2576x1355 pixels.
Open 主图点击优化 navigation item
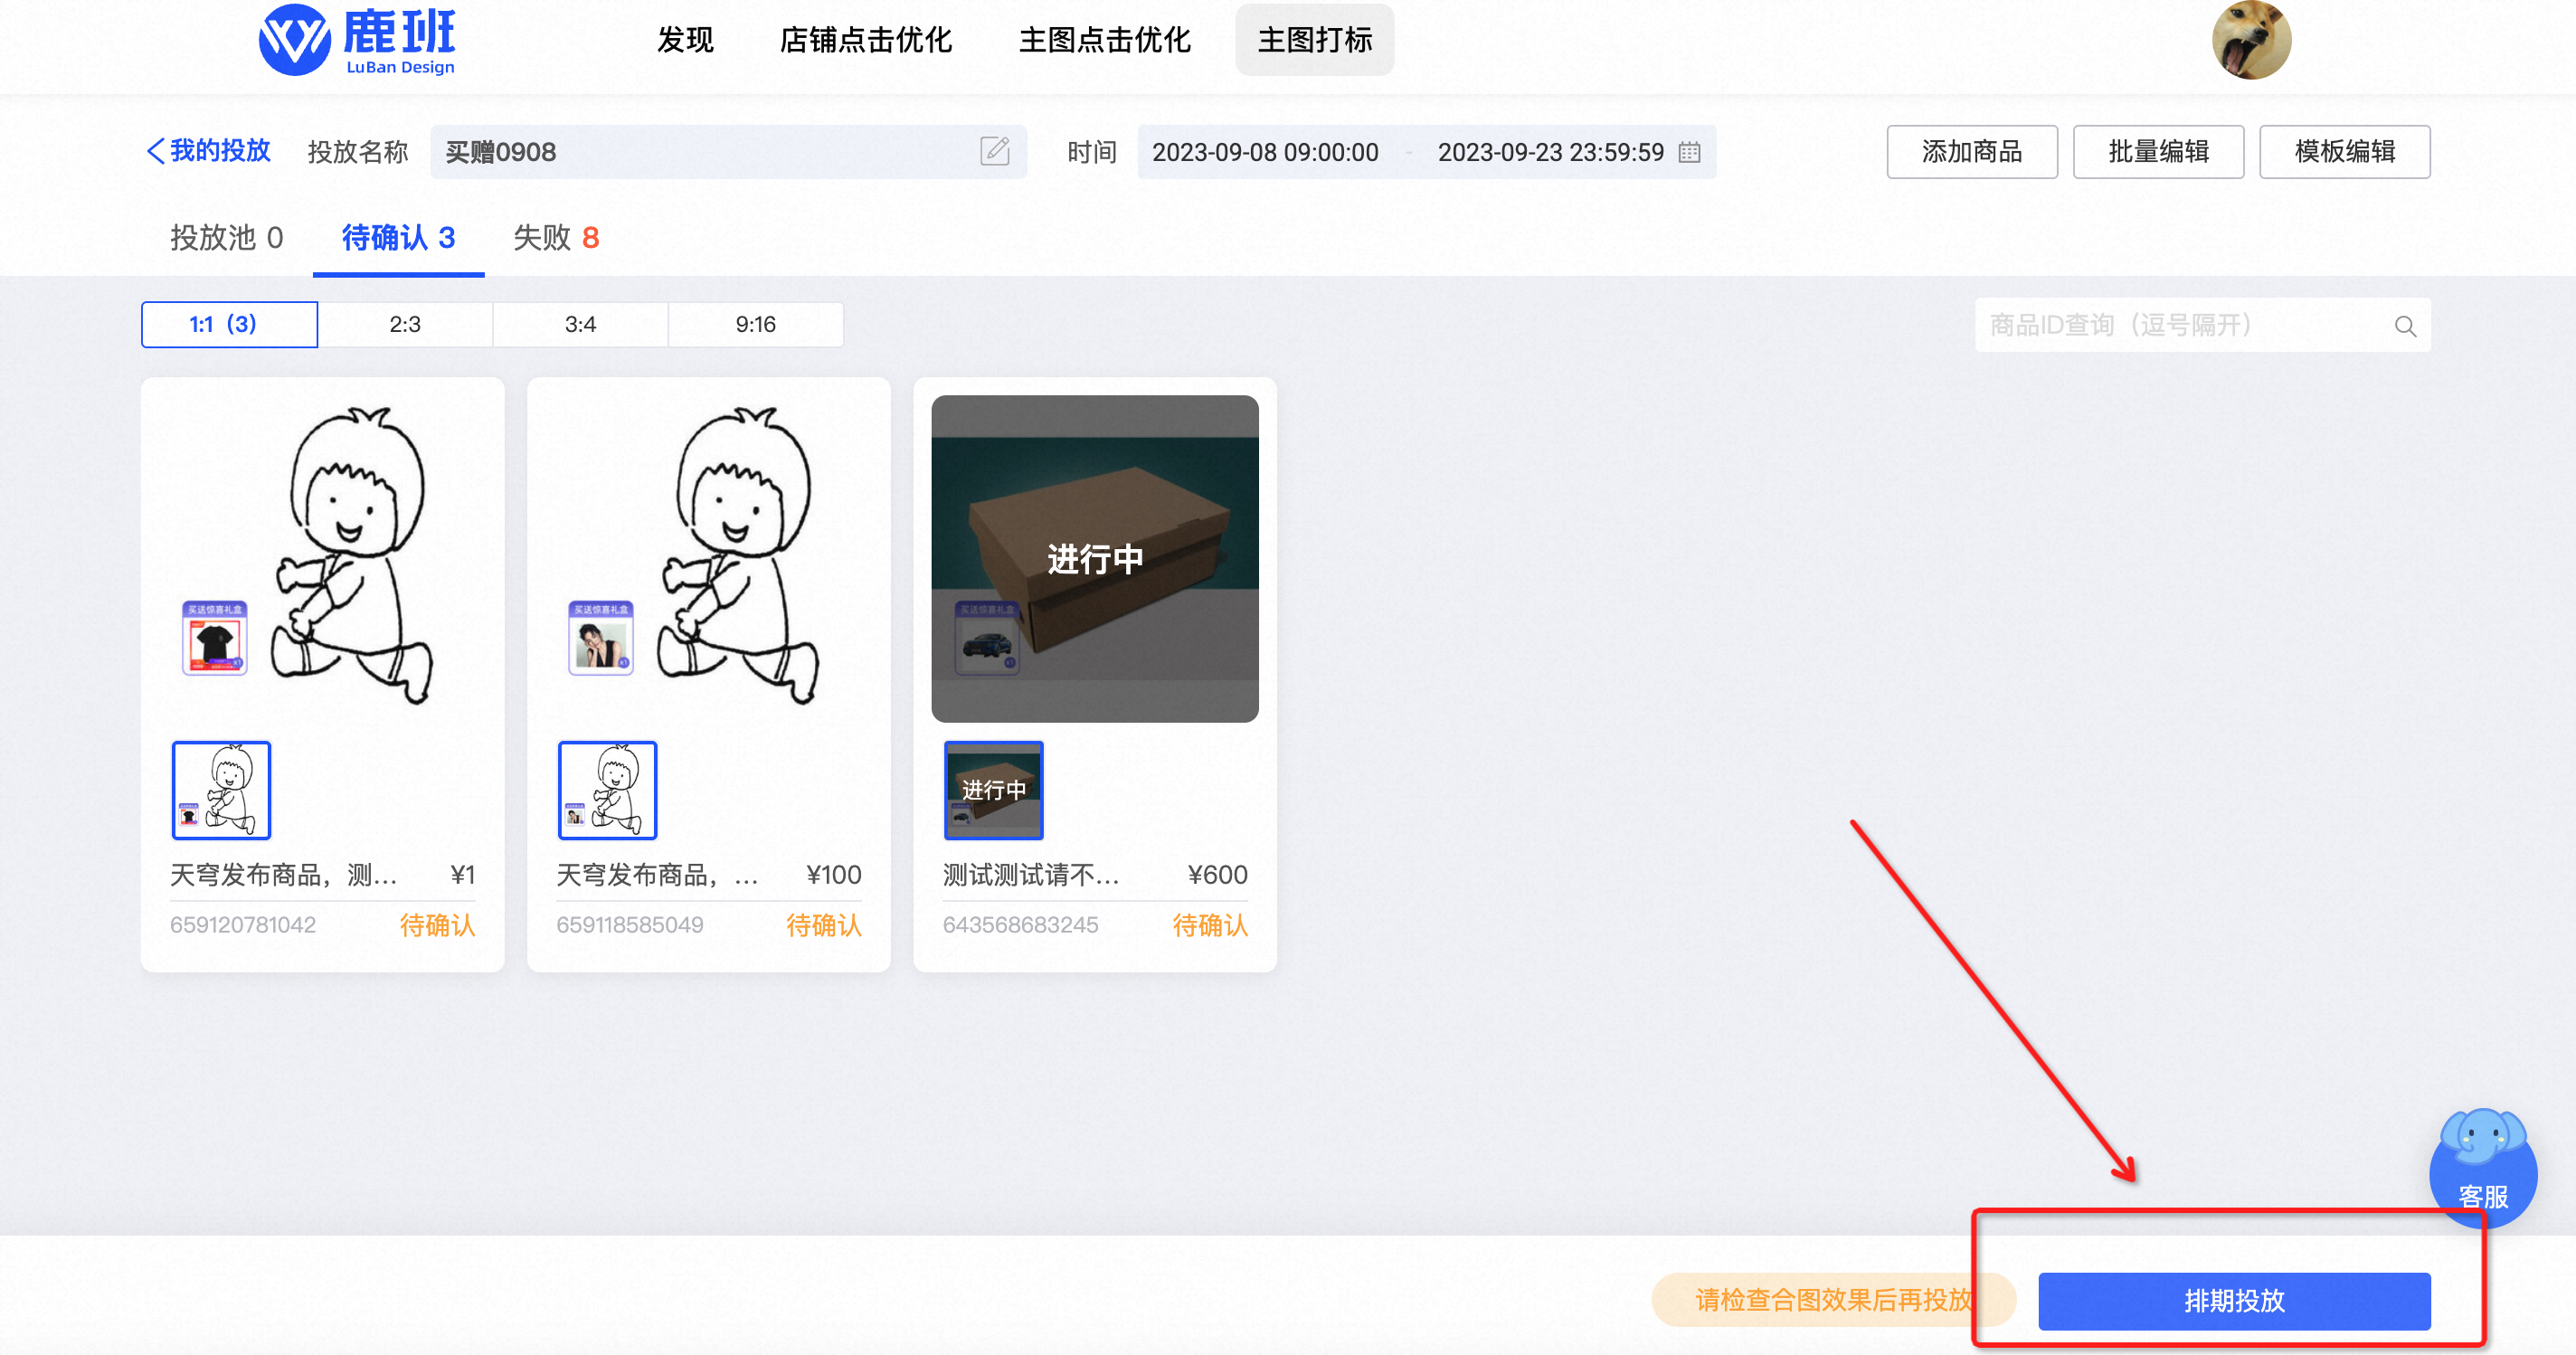1104,40
